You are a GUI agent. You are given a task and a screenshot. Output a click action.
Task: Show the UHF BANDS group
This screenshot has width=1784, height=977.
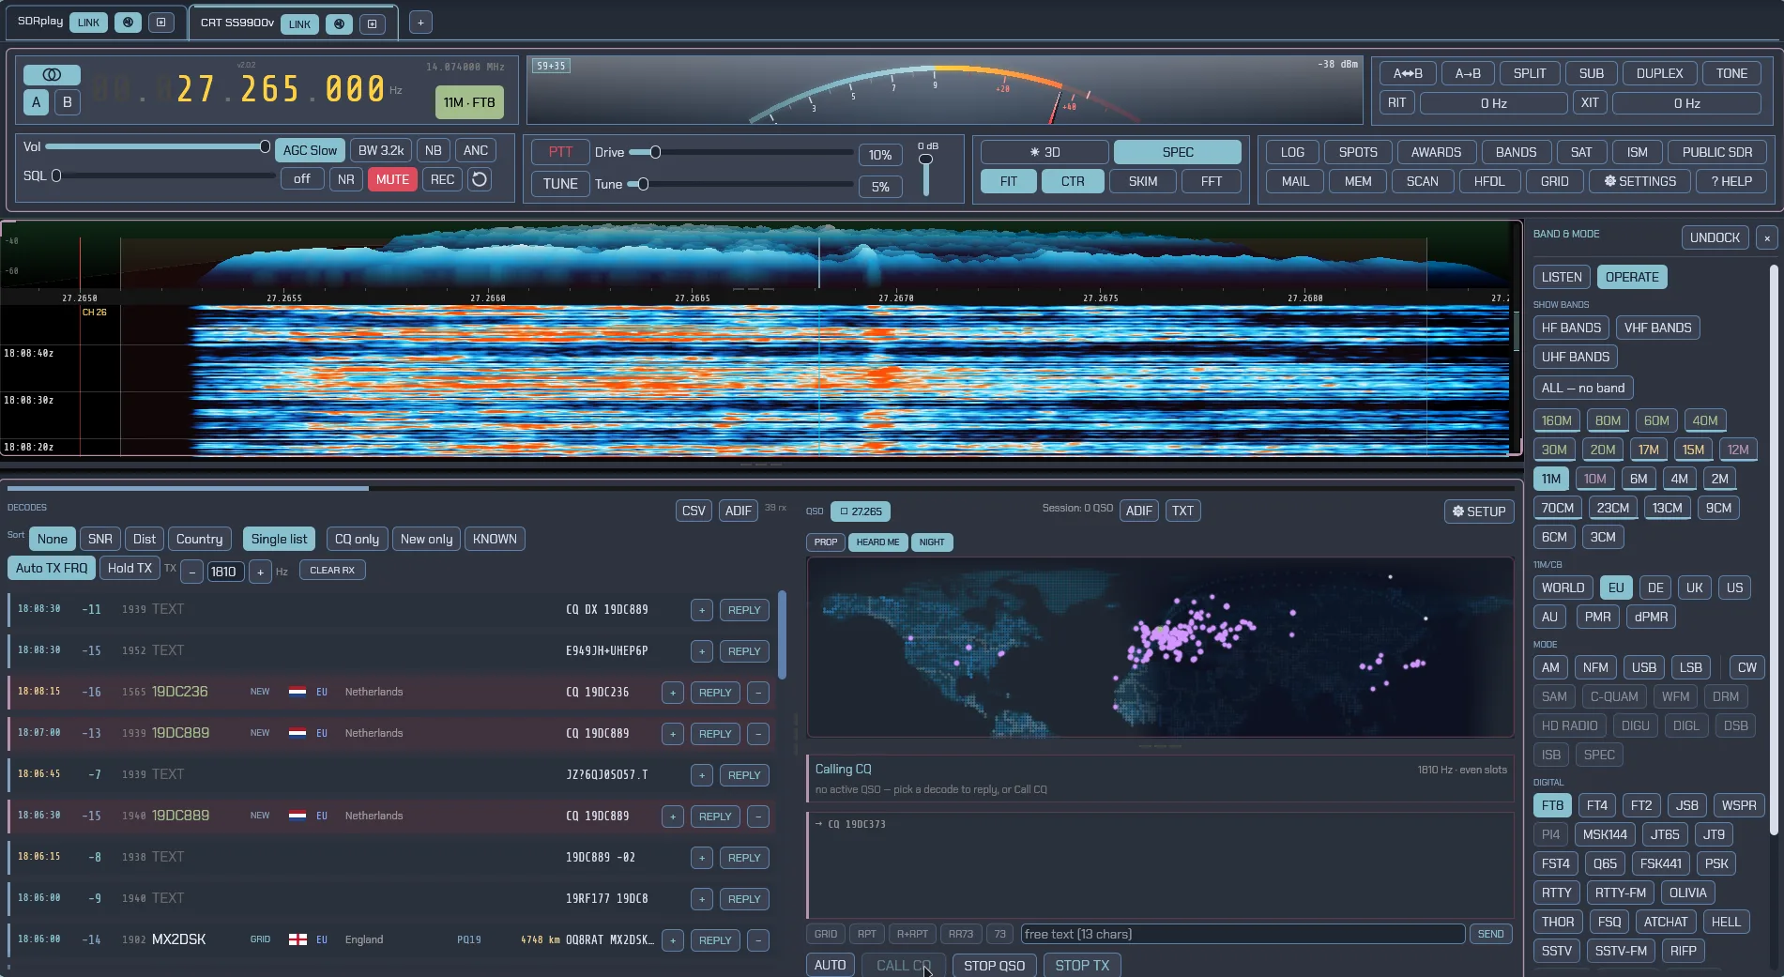coord(1575,357)
